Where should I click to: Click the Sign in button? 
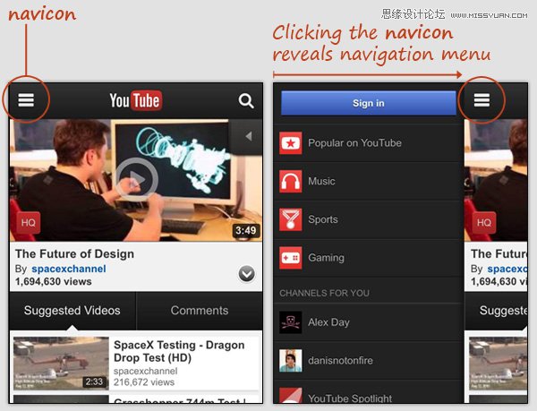[x=369, y=103]
